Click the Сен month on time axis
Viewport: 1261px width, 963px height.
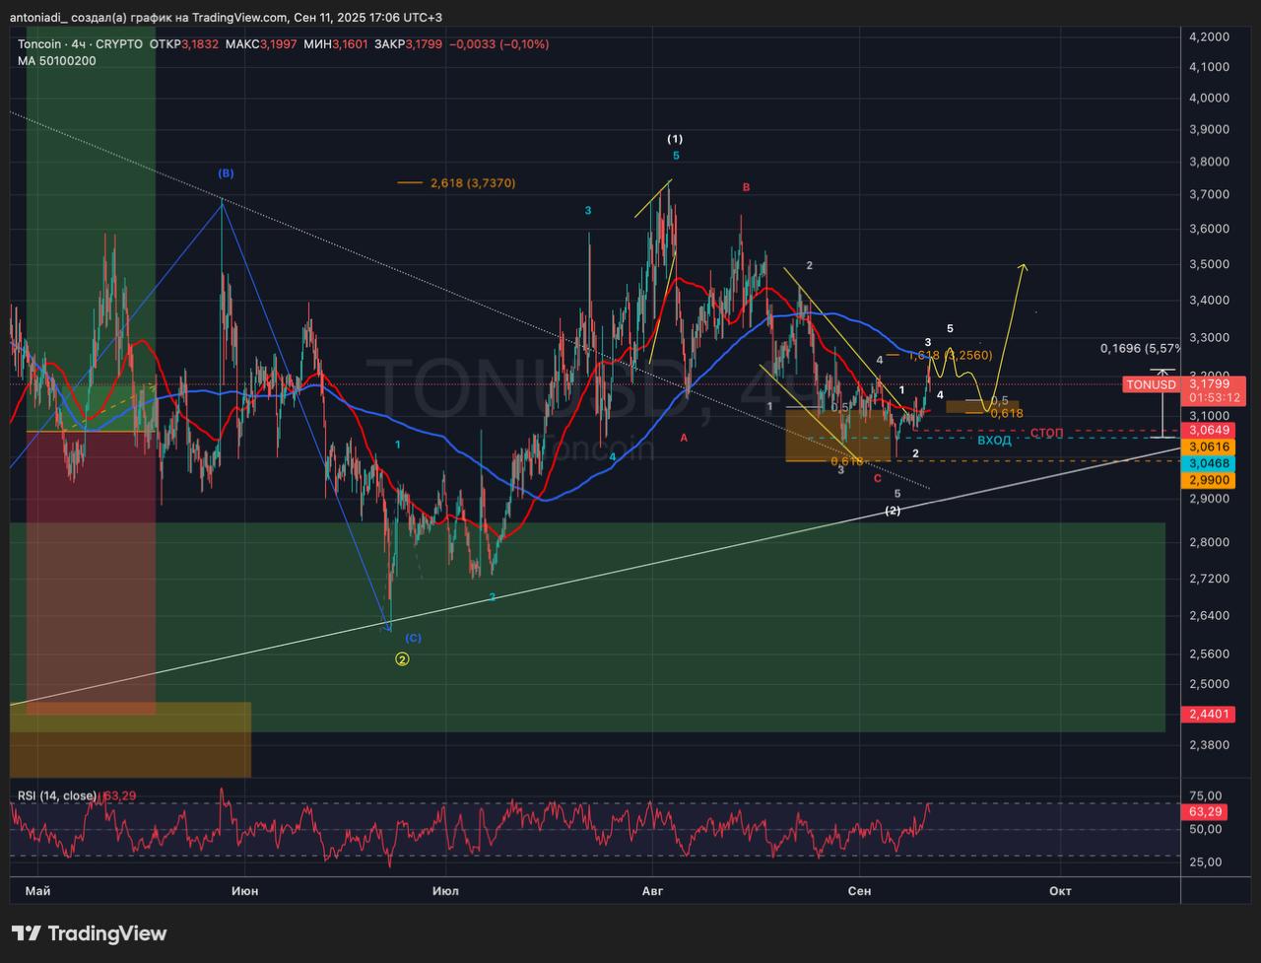click(859, 891)
